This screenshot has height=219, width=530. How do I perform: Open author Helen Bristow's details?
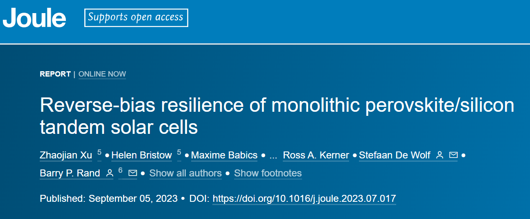pyautogui.click(x=142, y=155)
